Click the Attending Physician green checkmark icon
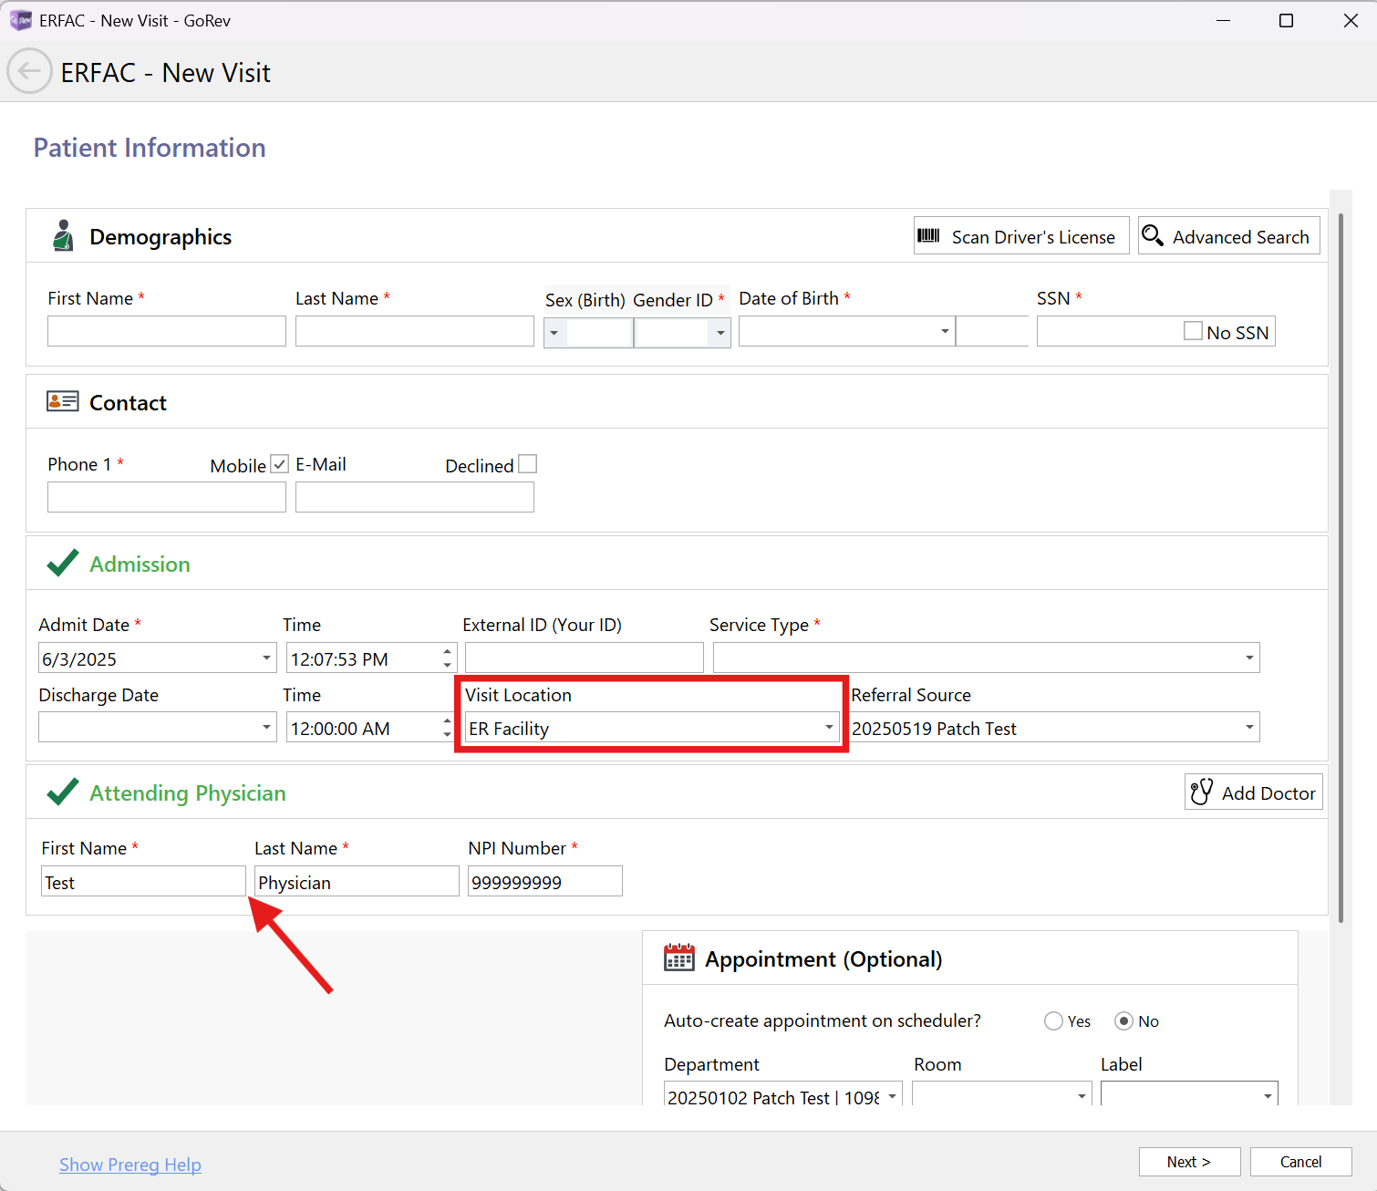 (x=62, y=792)
